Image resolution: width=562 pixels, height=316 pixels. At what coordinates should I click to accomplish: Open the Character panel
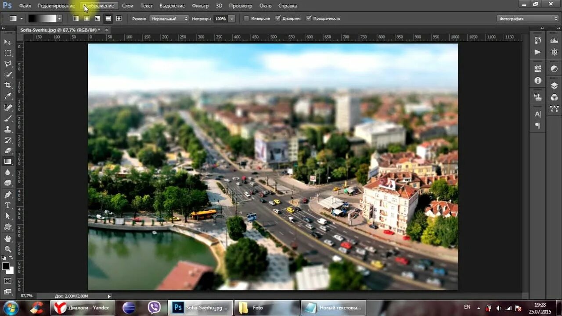538,115
